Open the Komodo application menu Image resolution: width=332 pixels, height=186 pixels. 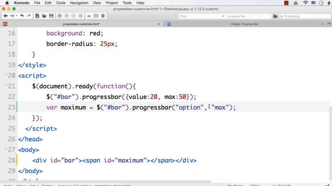[x=22, y=3]
